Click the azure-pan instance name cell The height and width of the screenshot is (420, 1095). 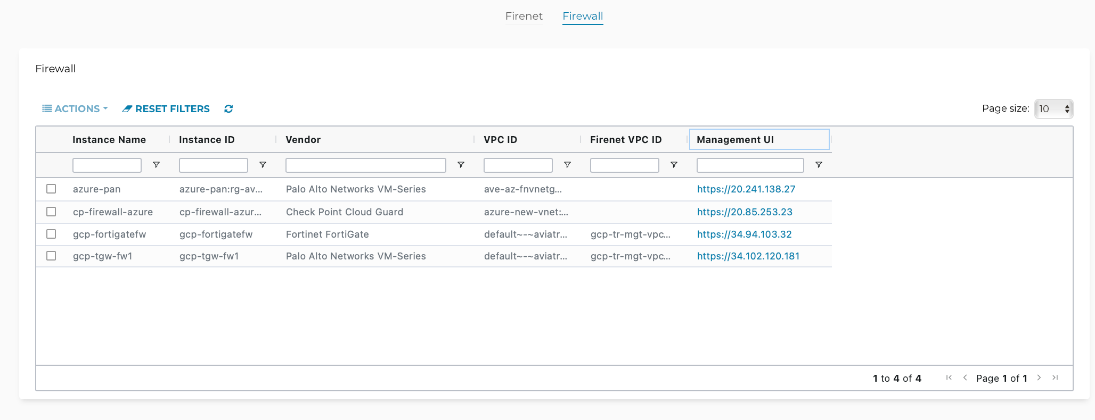(x=97, y=189)
